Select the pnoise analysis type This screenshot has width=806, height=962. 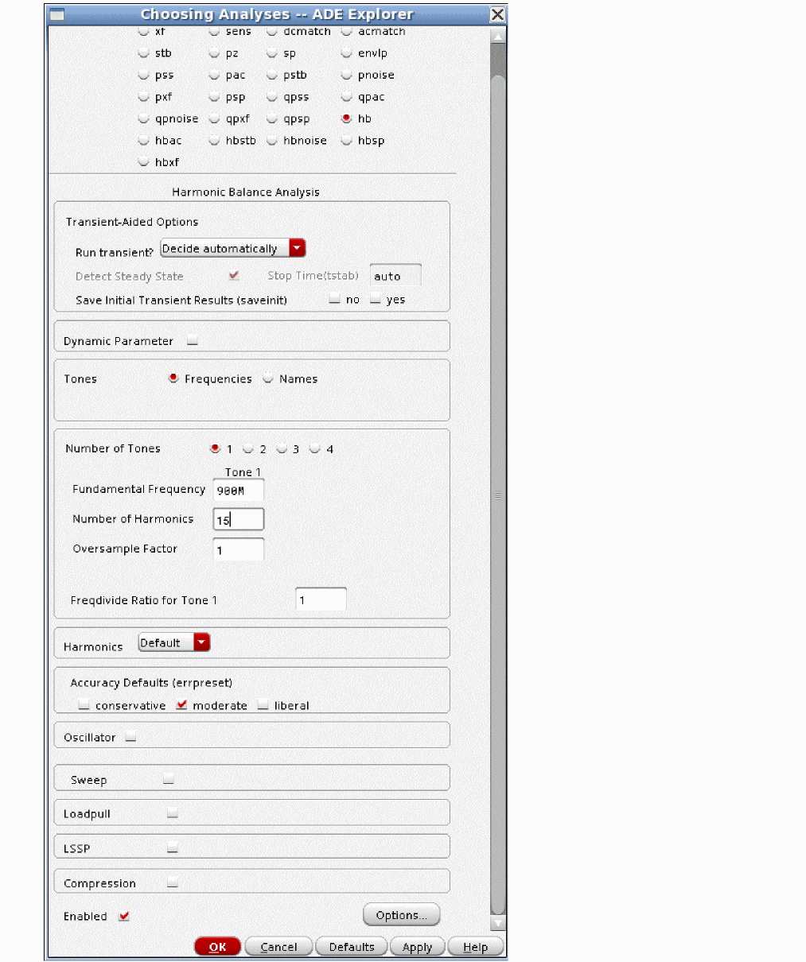click(347, 76)
